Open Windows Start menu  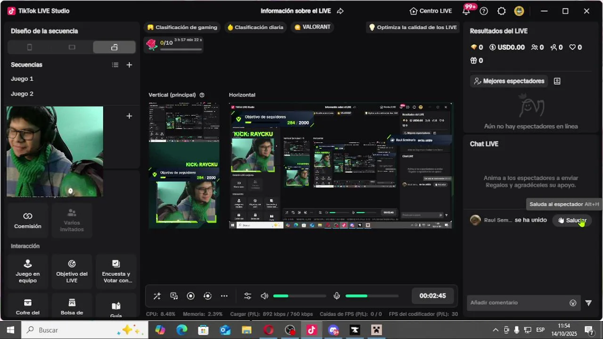10,330
